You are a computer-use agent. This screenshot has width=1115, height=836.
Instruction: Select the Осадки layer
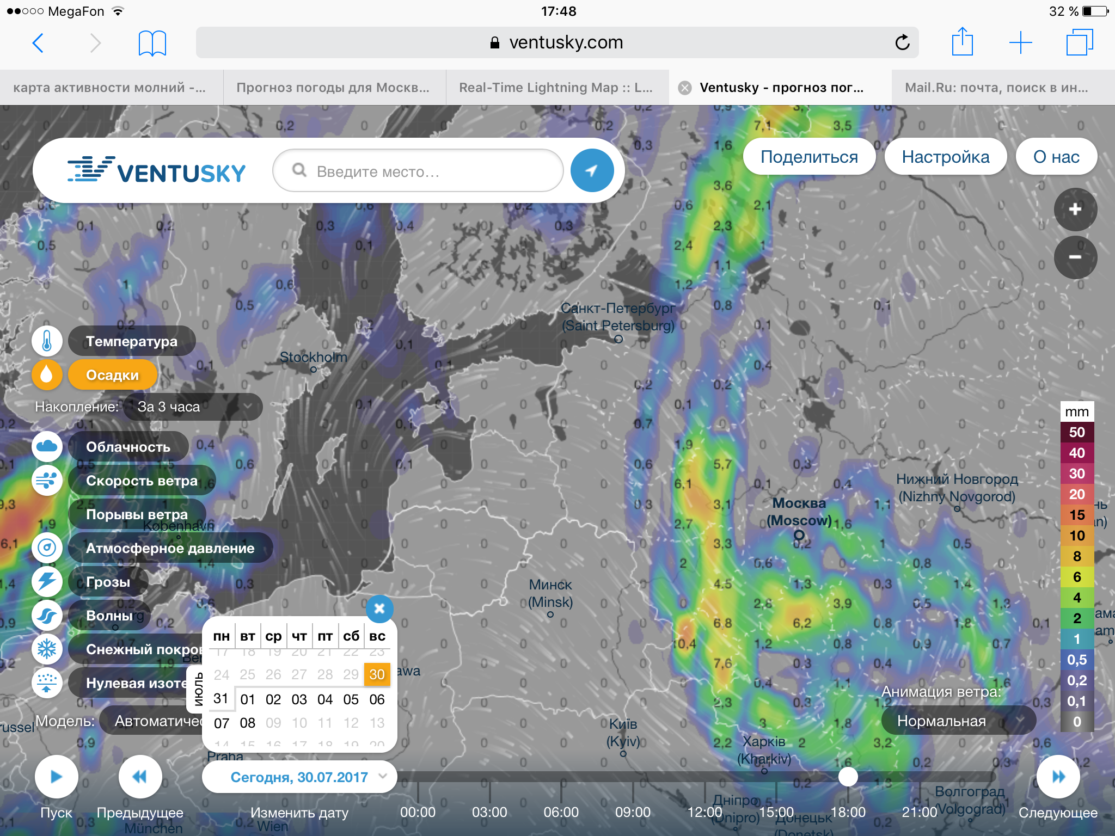point(113,375)
